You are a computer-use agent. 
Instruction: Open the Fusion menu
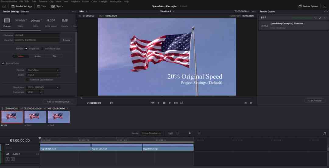click(85, 2)
